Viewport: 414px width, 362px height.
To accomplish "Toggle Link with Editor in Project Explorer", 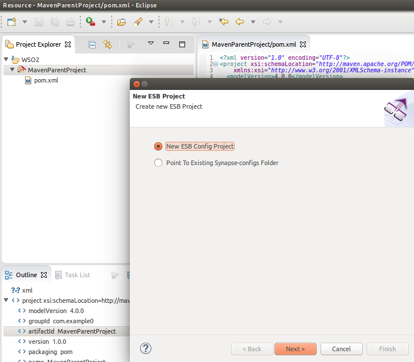I will click(108, 44).
